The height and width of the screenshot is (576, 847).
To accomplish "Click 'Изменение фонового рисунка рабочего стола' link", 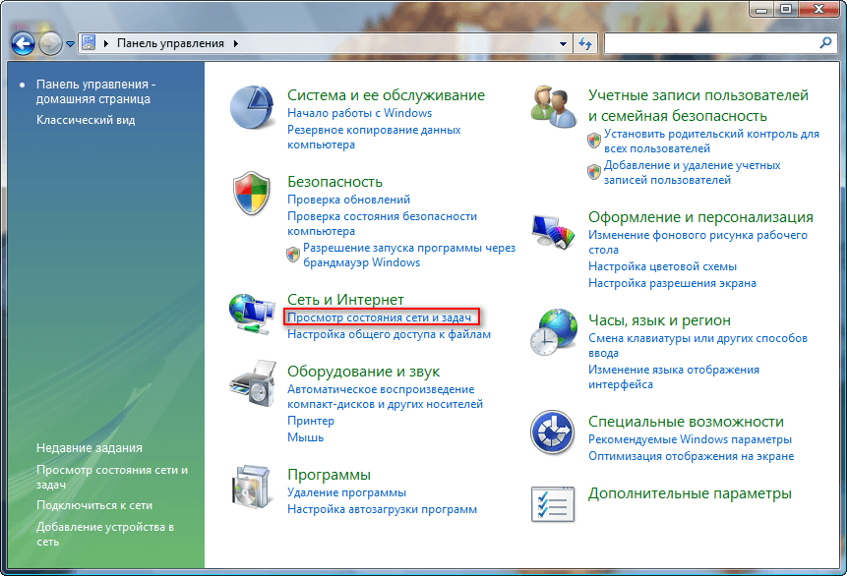I will (697, 242).
